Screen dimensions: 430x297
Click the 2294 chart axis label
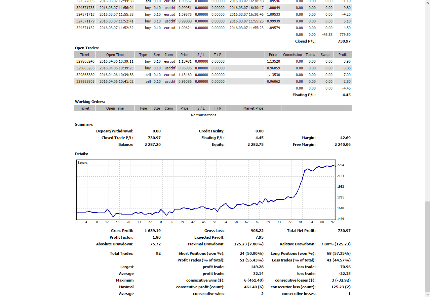340,165
